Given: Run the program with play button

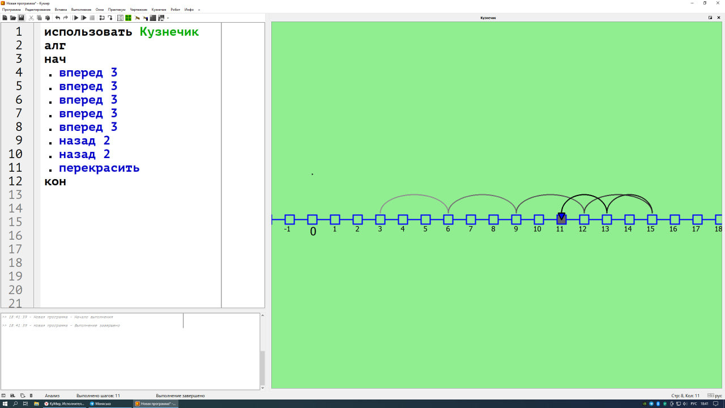Looking at the screenshot, I should pyautogui.click(x=76, y=18).
